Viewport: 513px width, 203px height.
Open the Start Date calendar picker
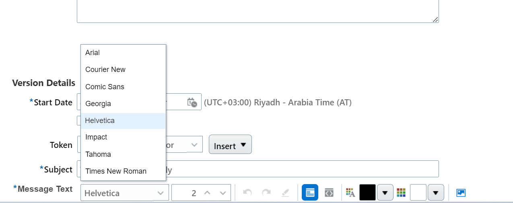point(192,103)
